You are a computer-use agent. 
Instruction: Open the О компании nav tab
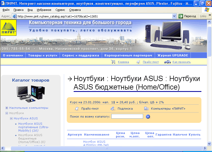tap(13, 55)
